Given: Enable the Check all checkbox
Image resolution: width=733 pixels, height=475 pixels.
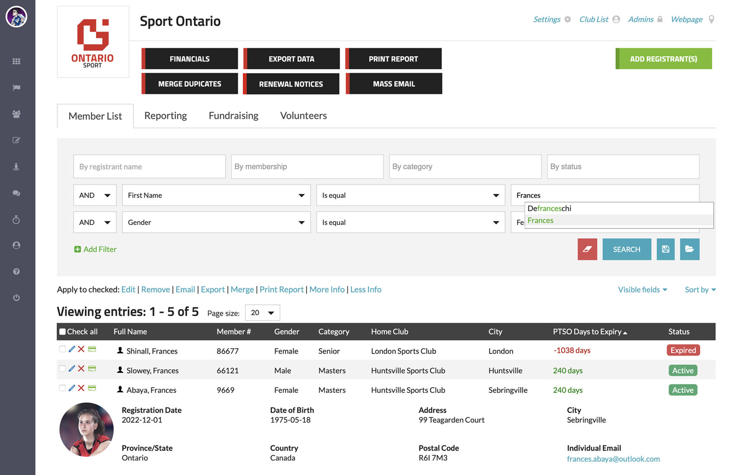Looking at the screenshot, I should tap(62, 331).
